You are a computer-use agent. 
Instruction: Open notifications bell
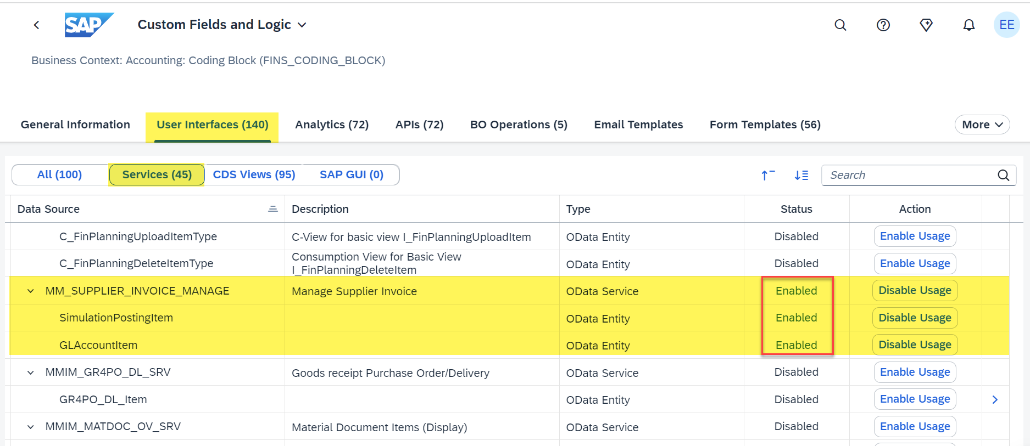tap(969, 25)
